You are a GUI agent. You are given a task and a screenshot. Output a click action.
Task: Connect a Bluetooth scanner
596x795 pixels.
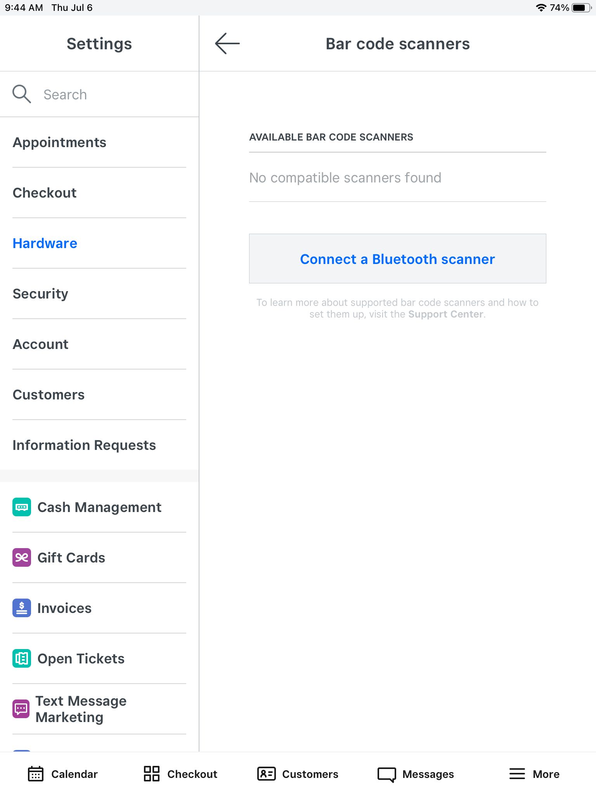point(397,259)
